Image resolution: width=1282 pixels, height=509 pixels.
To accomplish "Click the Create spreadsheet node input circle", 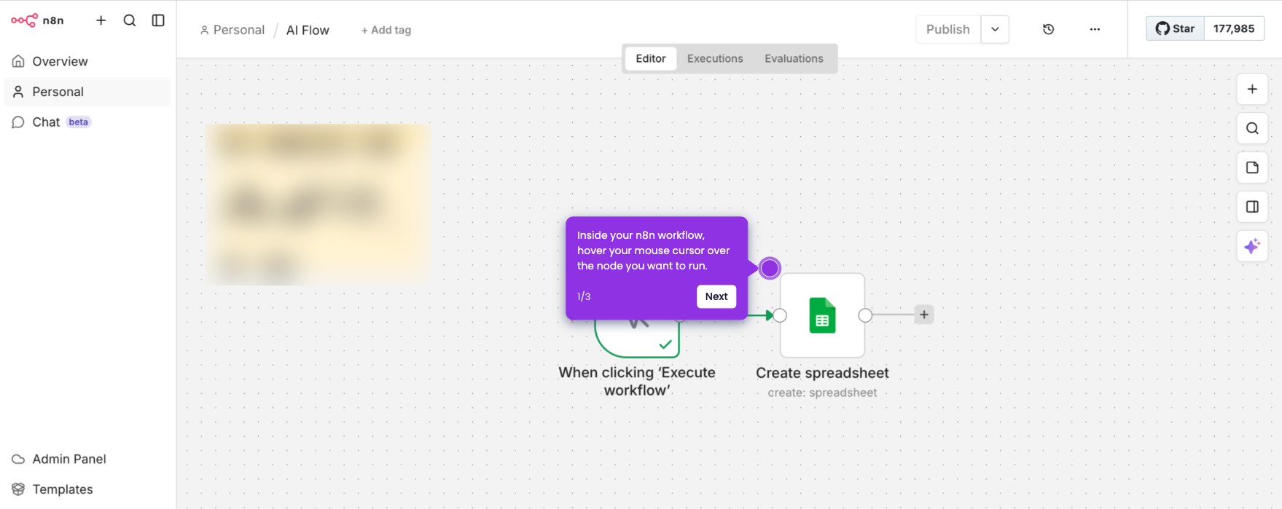I will tap(780, 315).
